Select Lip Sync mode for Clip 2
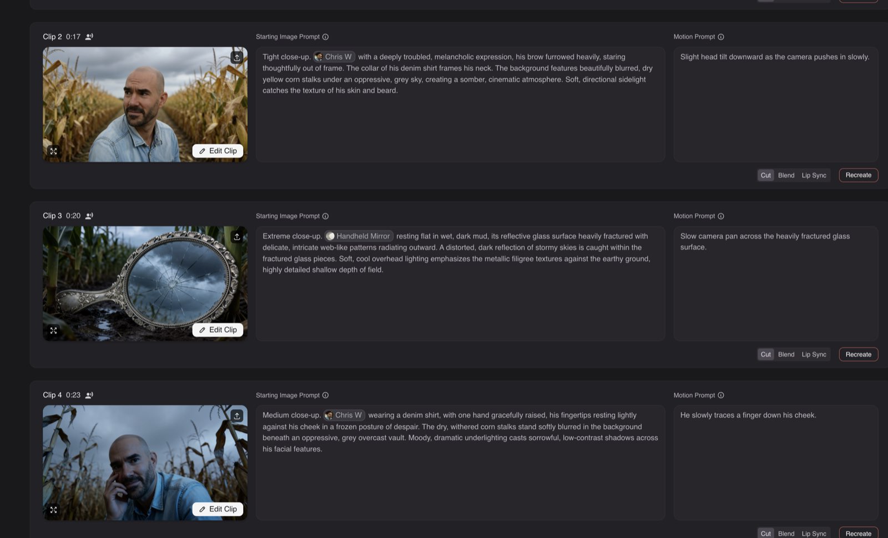This screenshot has height=538, width=888. [814, 175]
